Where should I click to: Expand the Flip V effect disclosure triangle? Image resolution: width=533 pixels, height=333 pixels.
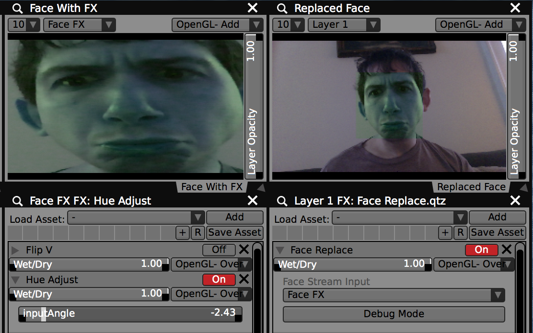[x=15, y=251]
